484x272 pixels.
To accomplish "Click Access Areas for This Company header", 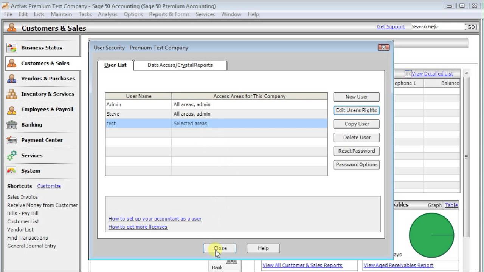I will 250,96.
